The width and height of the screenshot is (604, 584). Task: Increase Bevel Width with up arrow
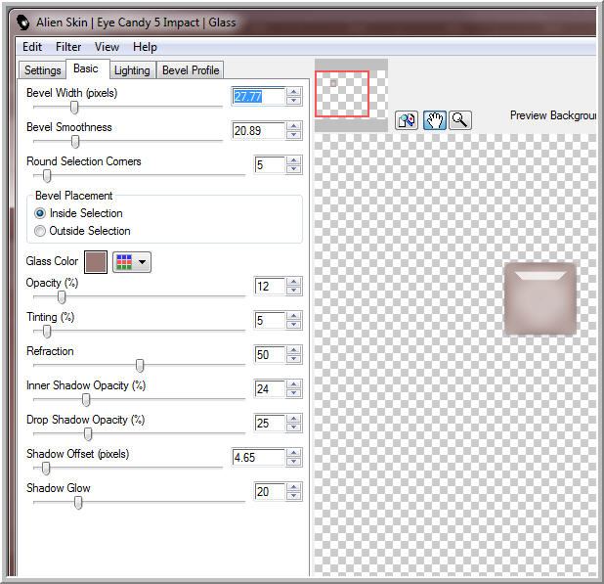[294, 92]
